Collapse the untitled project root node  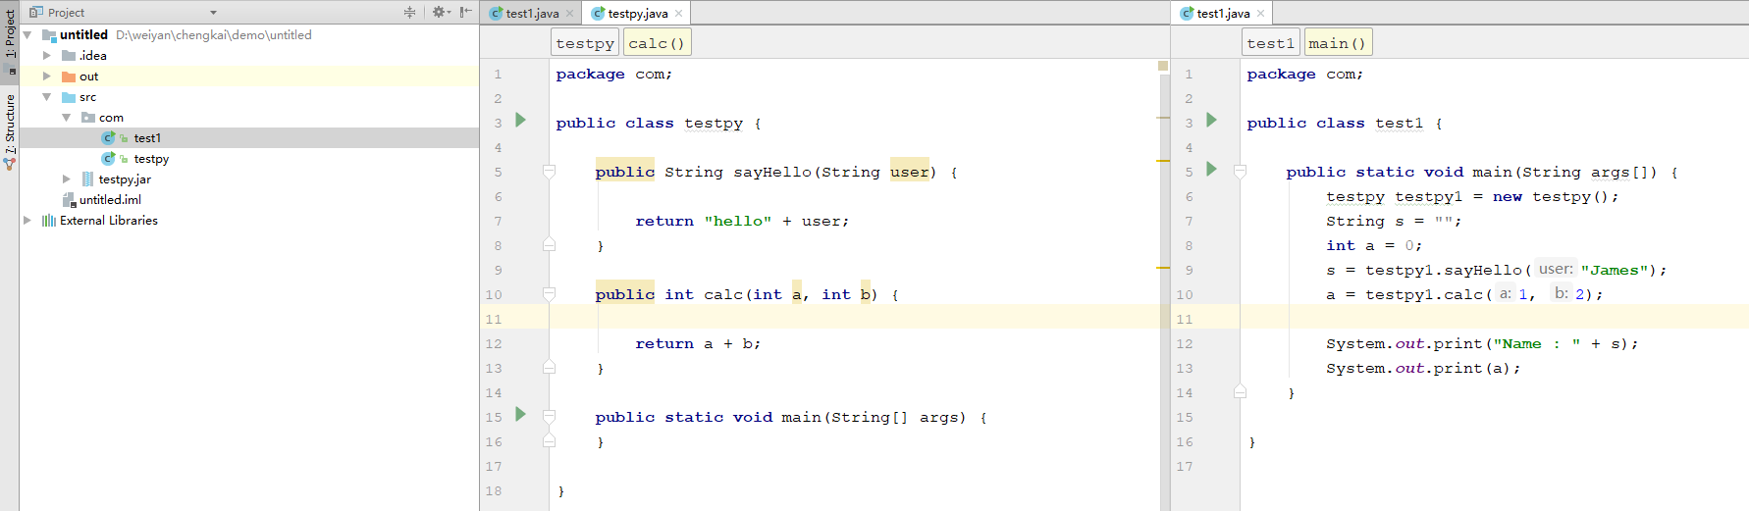27,35
